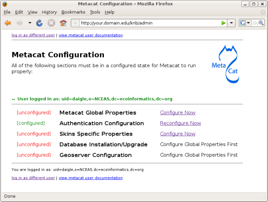Click the Stop loading button
This screenshot has height=202, width=268.
coord(51,23)
